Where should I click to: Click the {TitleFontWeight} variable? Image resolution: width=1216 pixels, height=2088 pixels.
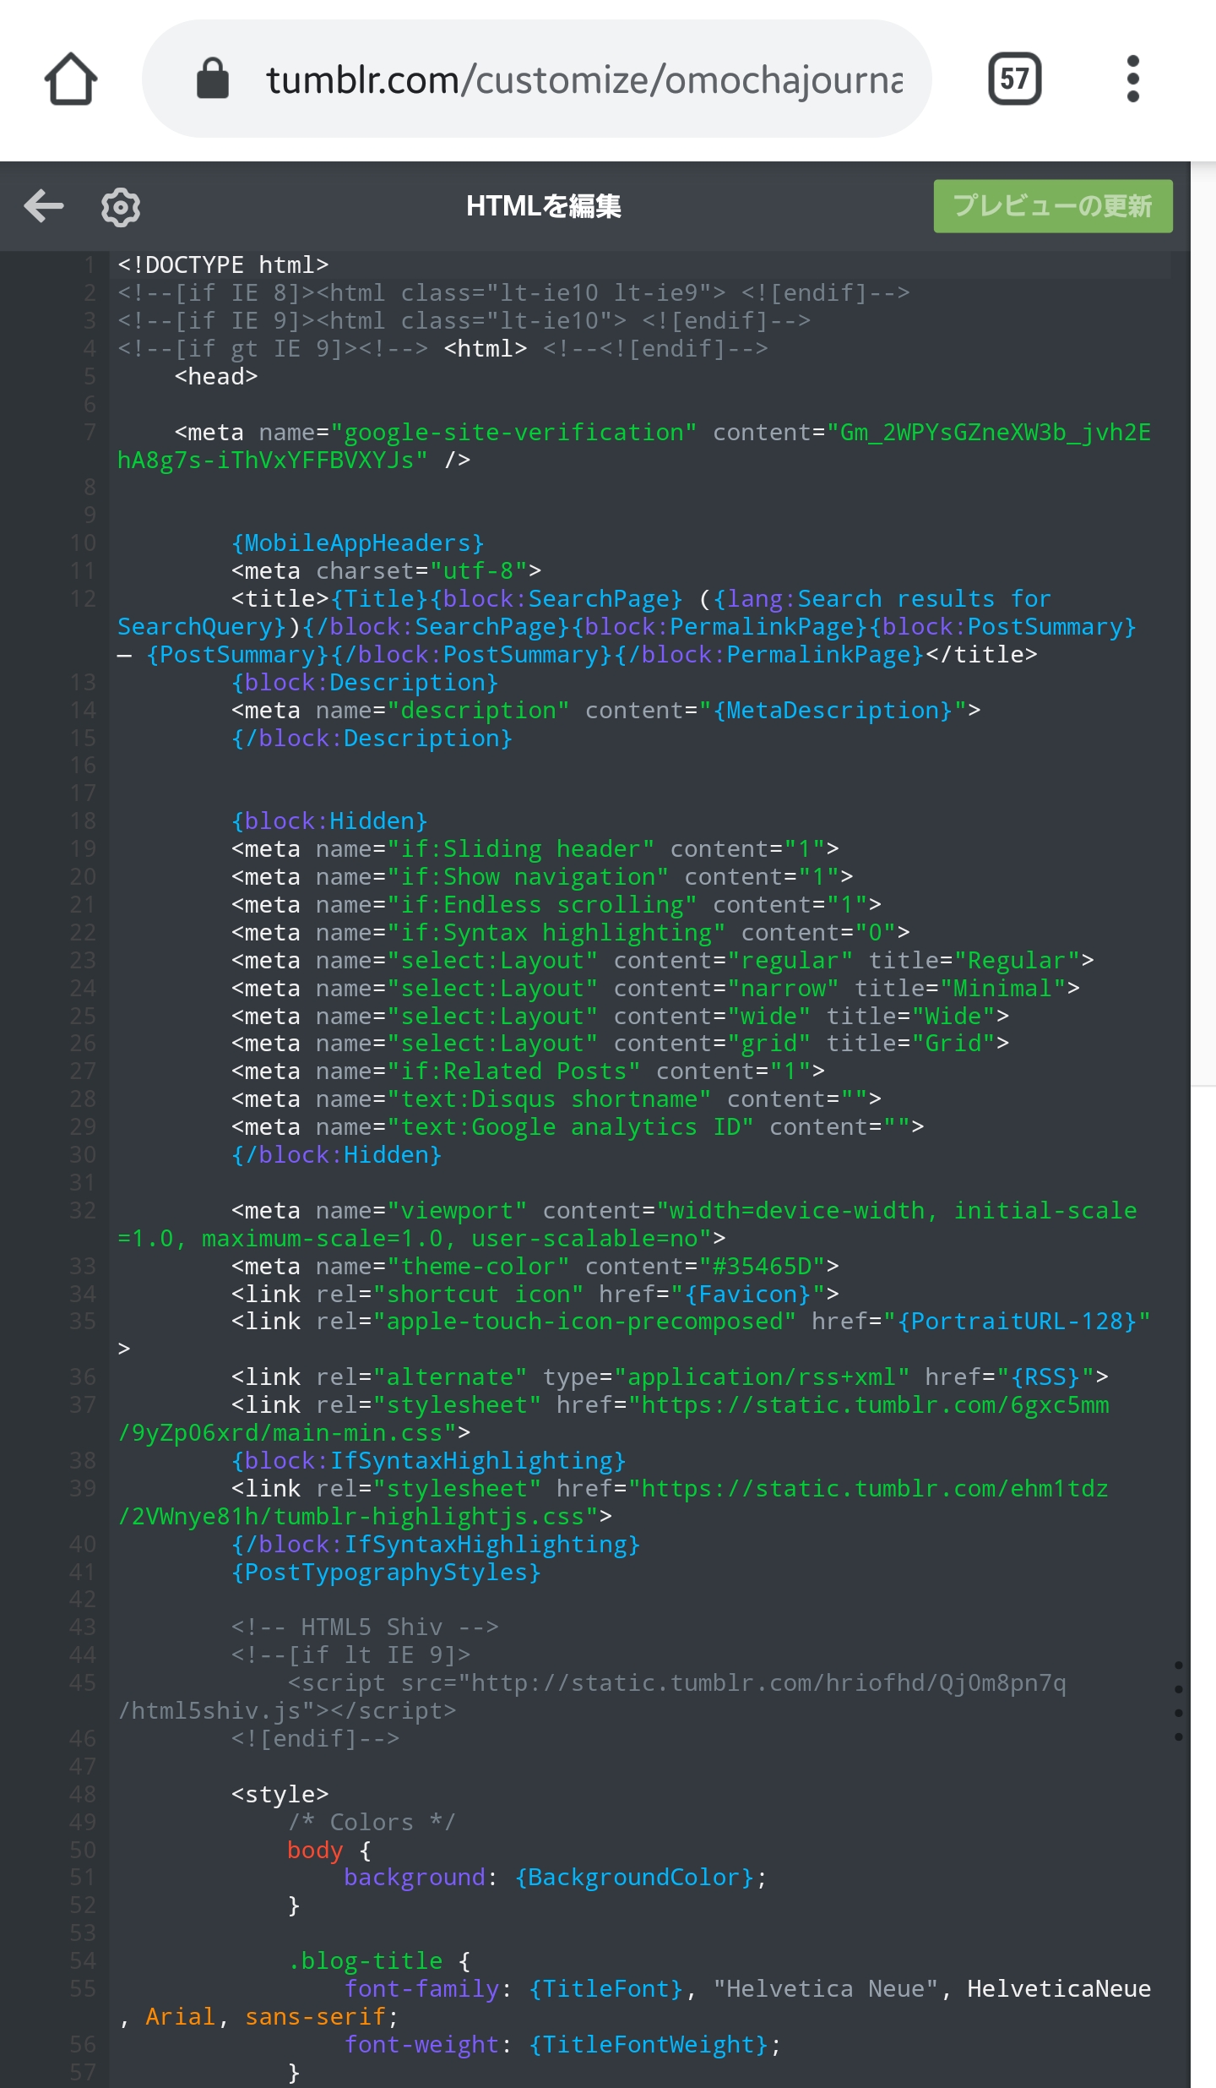649,2045
